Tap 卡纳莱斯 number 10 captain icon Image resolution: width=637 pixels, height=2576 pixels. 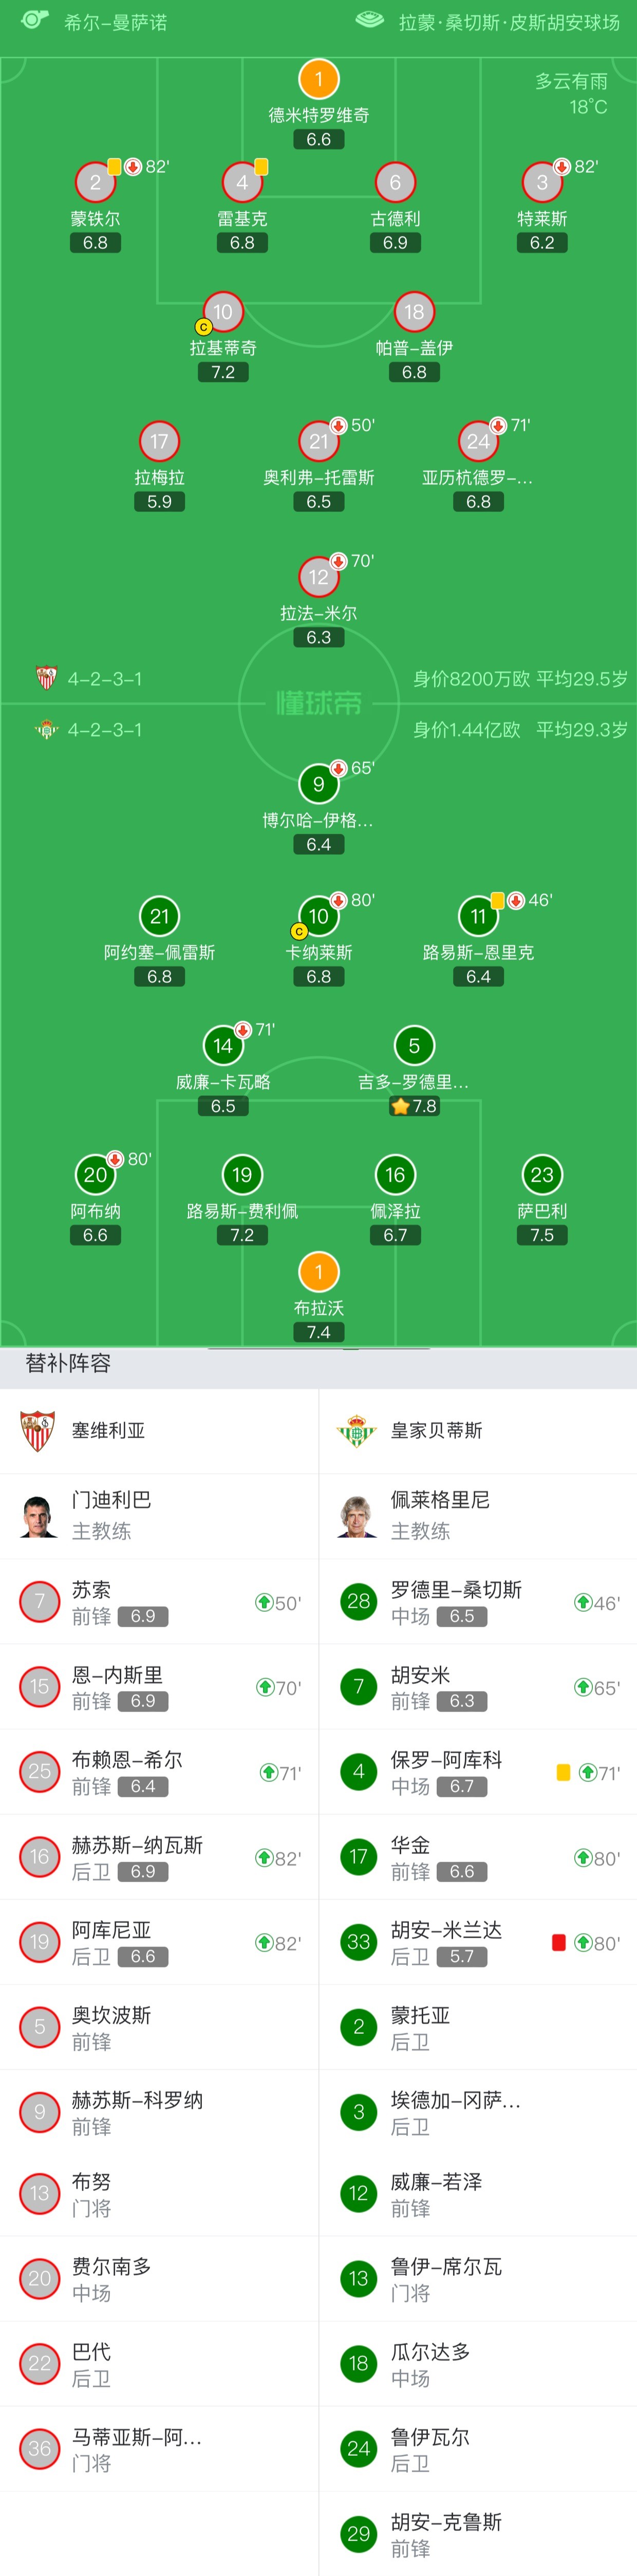point(318,916)
